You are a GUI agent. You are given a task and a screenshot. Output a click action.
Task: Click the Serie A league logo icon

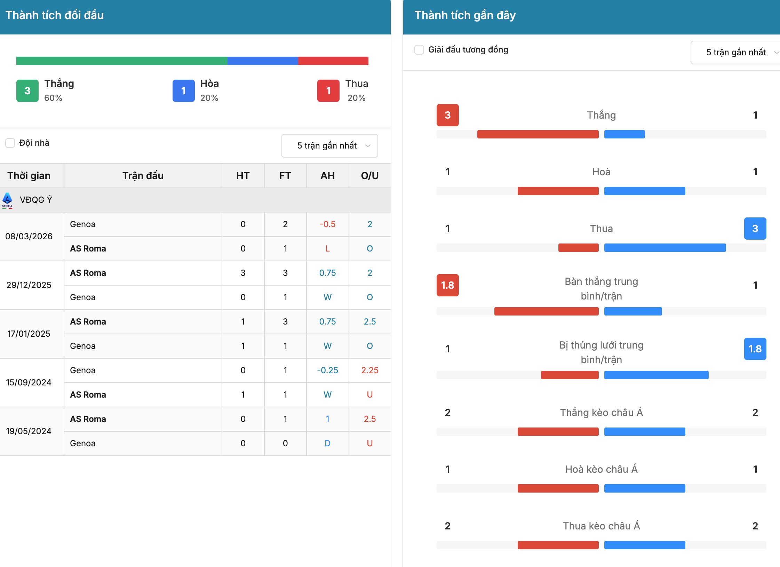point(7,200)
